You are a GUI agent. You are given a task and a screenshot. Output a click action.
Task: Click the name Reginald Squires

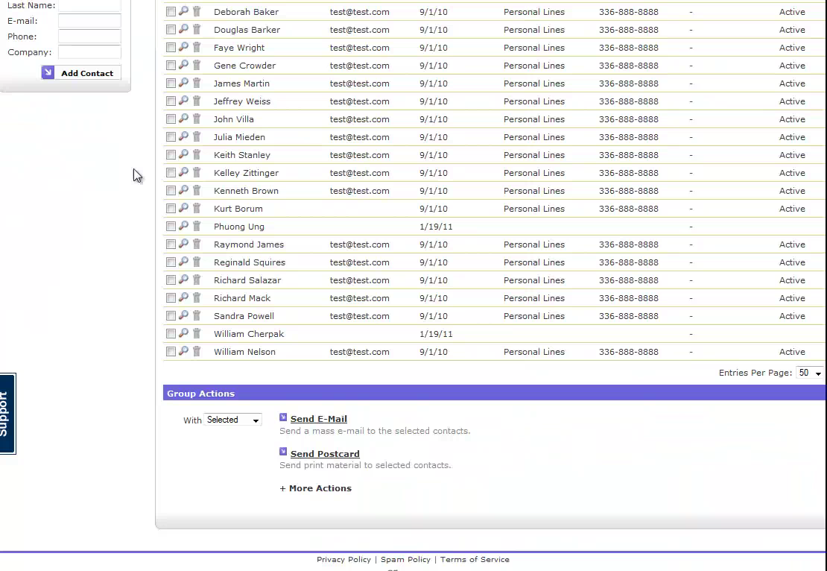coord(250,262)
